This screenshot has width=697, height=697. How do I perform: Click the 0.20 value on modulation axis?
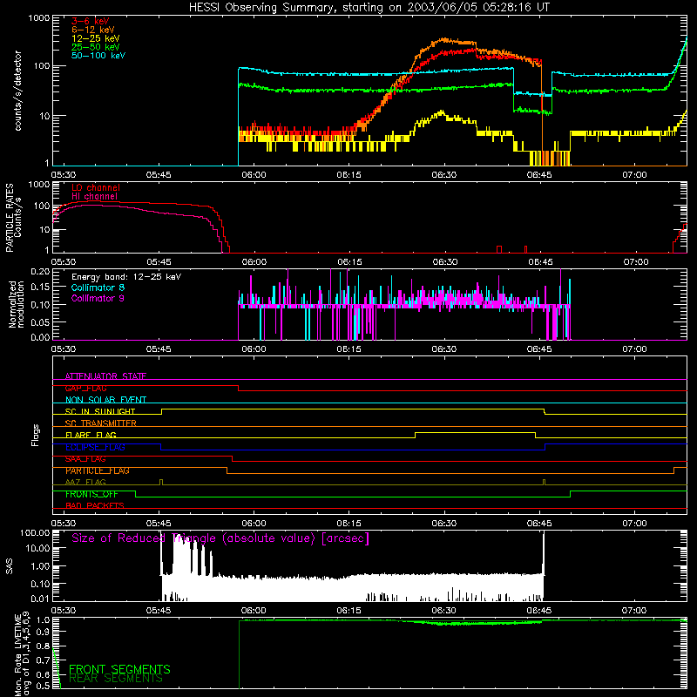[x=40, y=271]
